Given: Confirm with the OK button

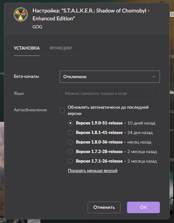Looking at the screenshot, I should pyautogui.click(x=143, y=207).
